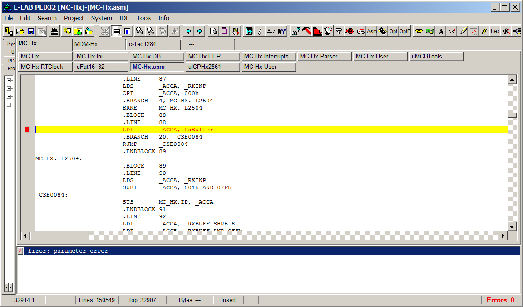Click the Opt toolbar button
This screenshot has height=307, width=523.
pyautogui.click(x=394, y=31)
